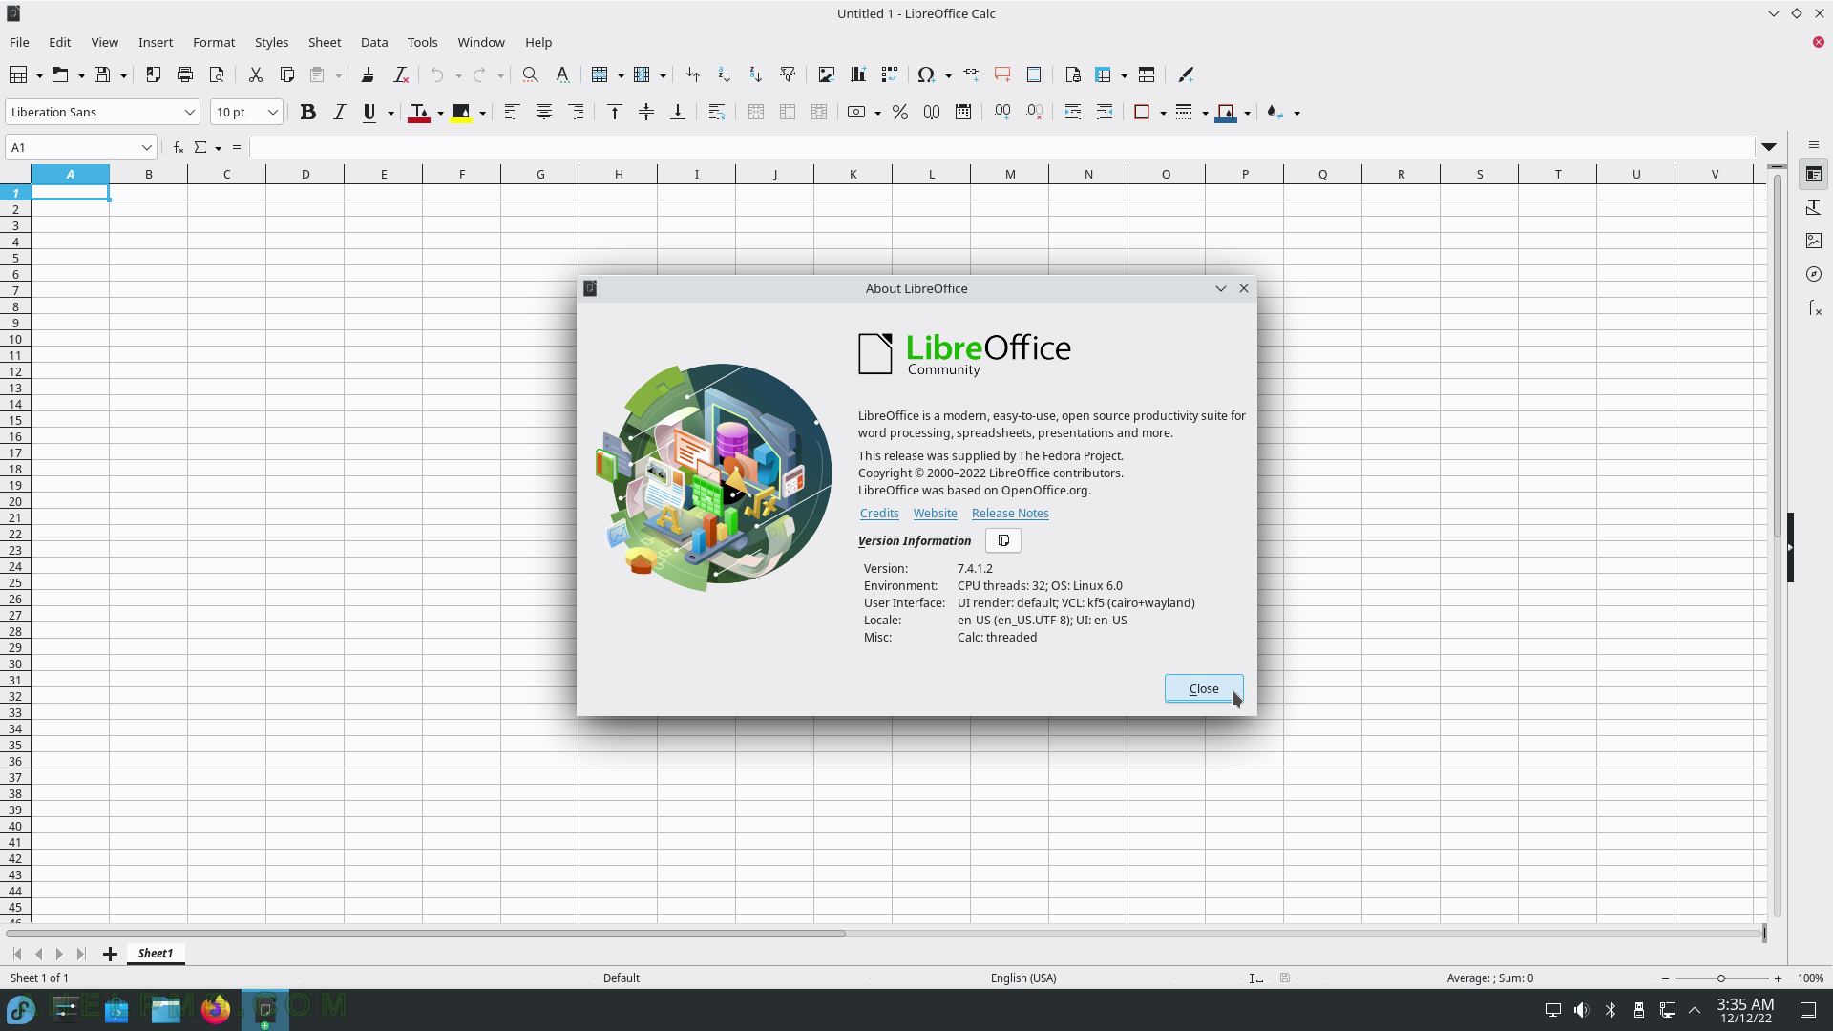Open the Font Name dropdown
This screenshot has height=1031, width=1833.
(x=189, y=112)
